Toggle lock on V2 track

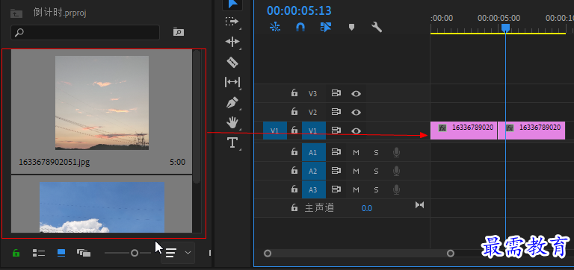coord(294,111)
